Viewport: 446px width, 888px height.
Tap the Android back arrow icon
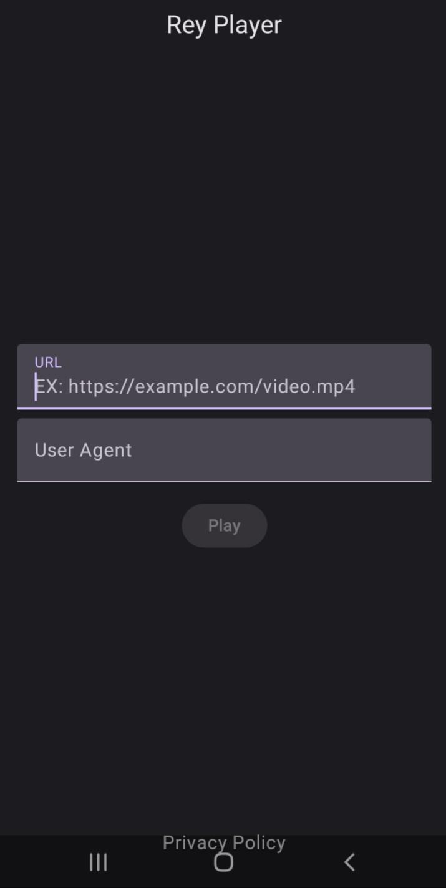click(x=349, y=862)
